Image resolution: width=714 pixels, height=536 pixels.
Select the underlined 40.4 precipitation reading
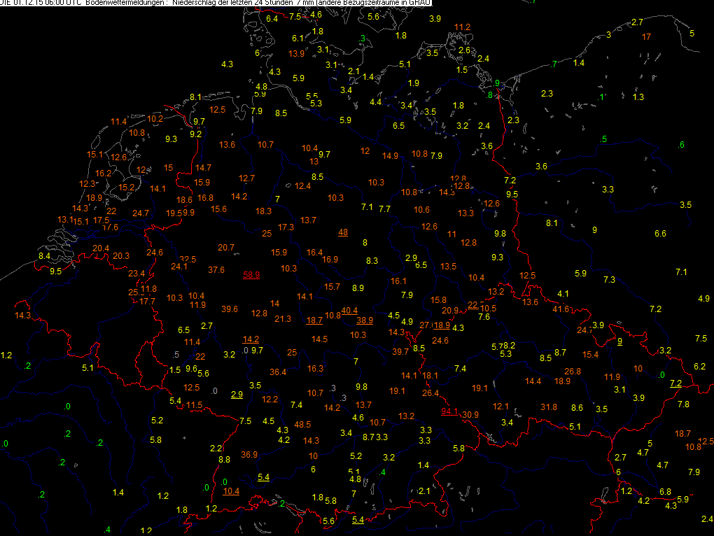[x=349, y=311]
